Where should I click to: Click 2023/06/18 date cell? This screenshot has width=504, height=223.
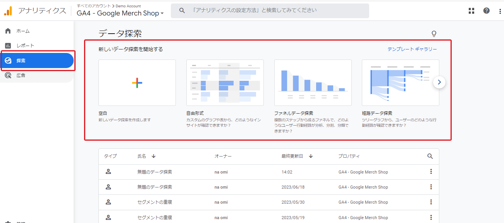293,187
